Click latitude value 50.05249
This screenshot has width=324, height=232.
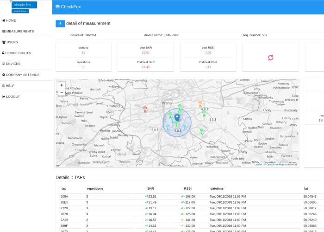[x=310, y=220]
